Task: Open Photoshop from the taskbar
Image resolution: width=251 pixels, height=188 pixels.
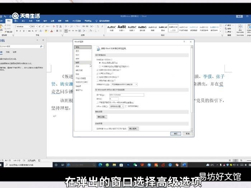Action: tap(128, 165)
